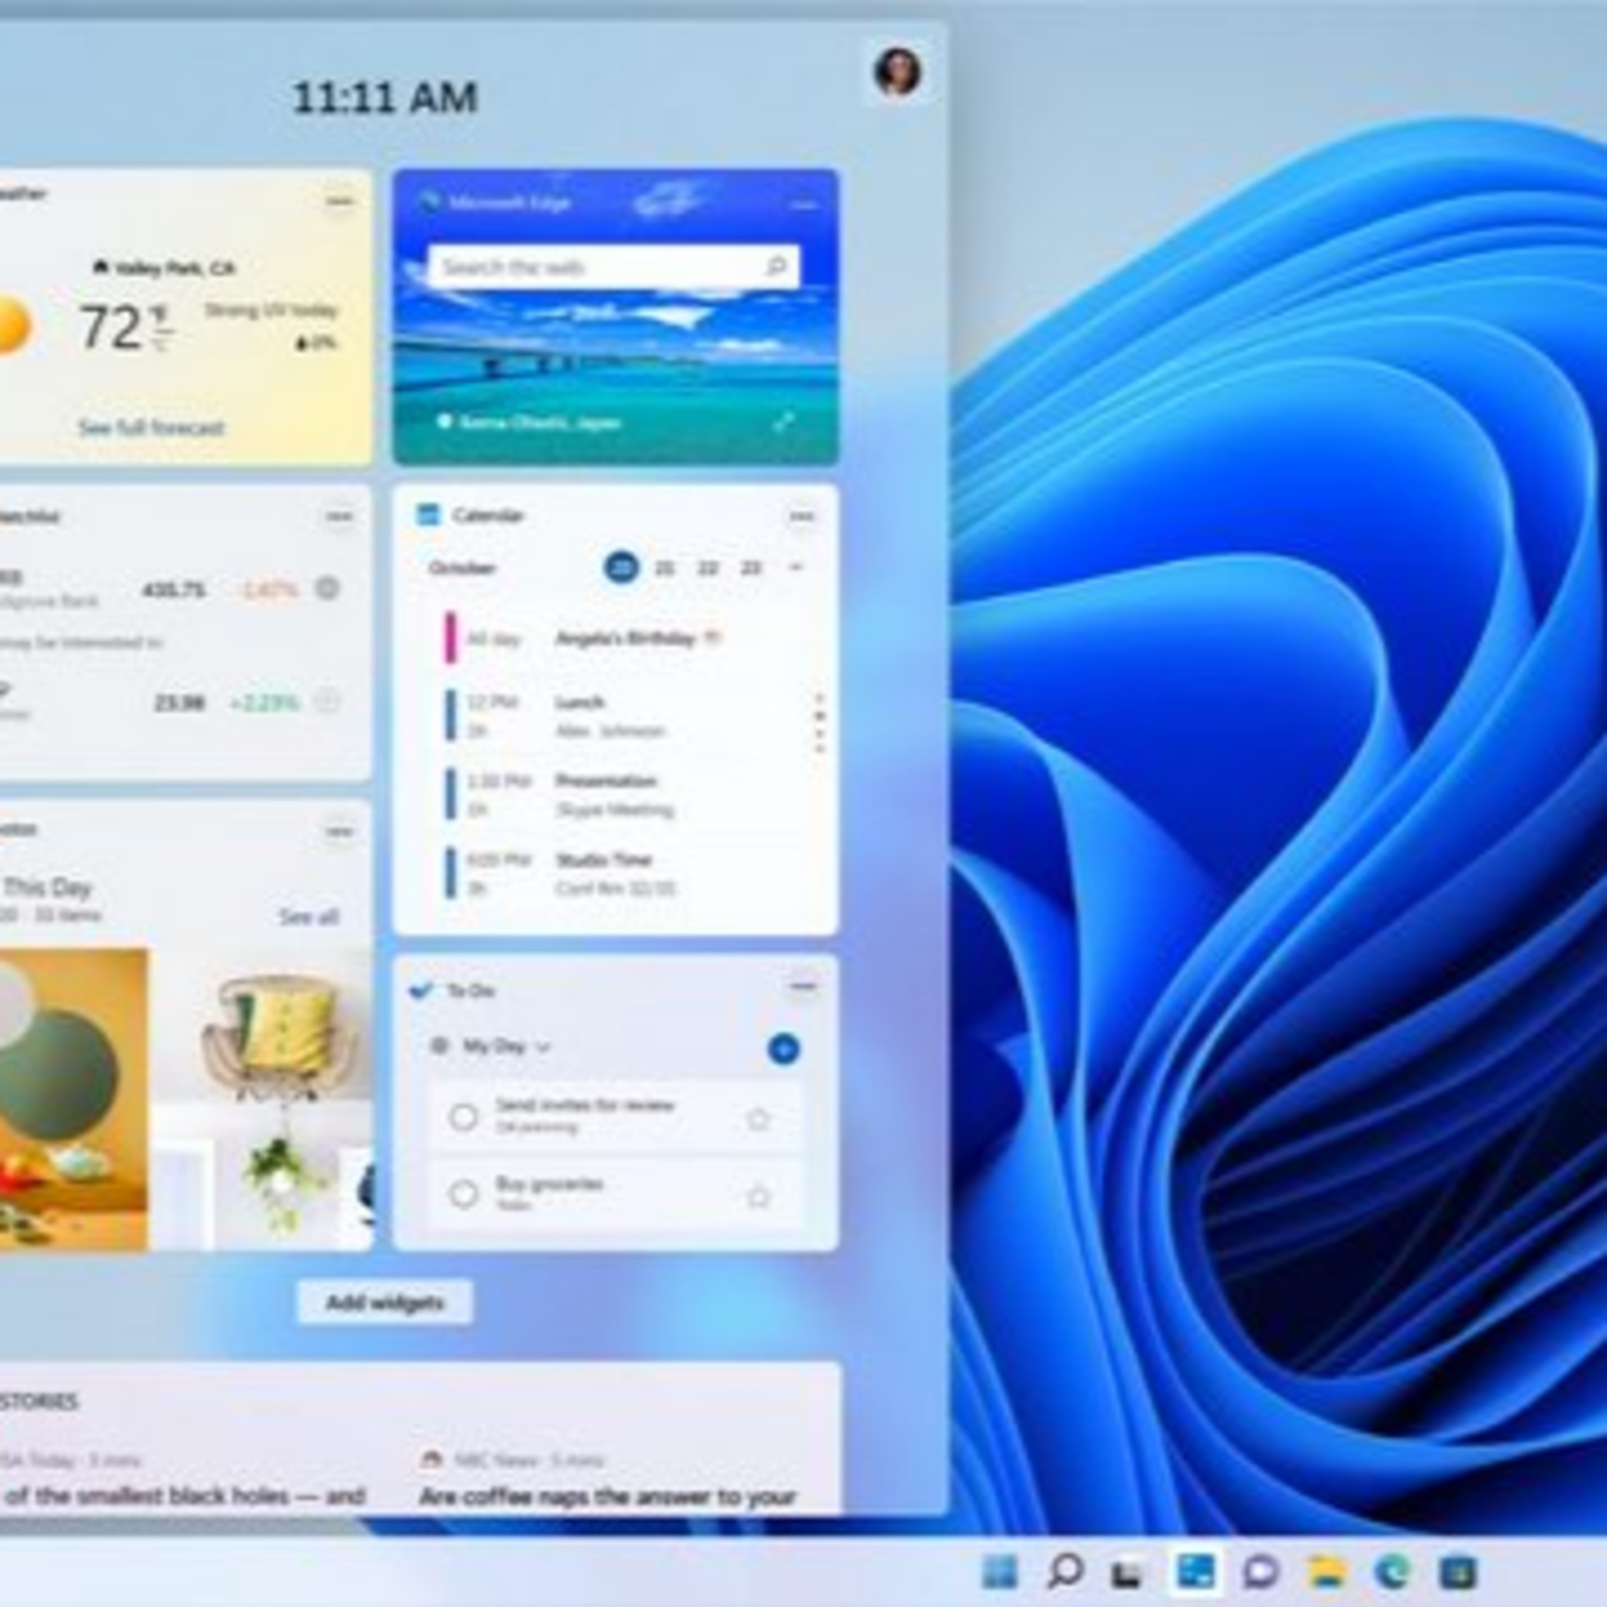Click the Add widgets button
Viewport: 1607px width, 1607px height.
click(385, 1302)
